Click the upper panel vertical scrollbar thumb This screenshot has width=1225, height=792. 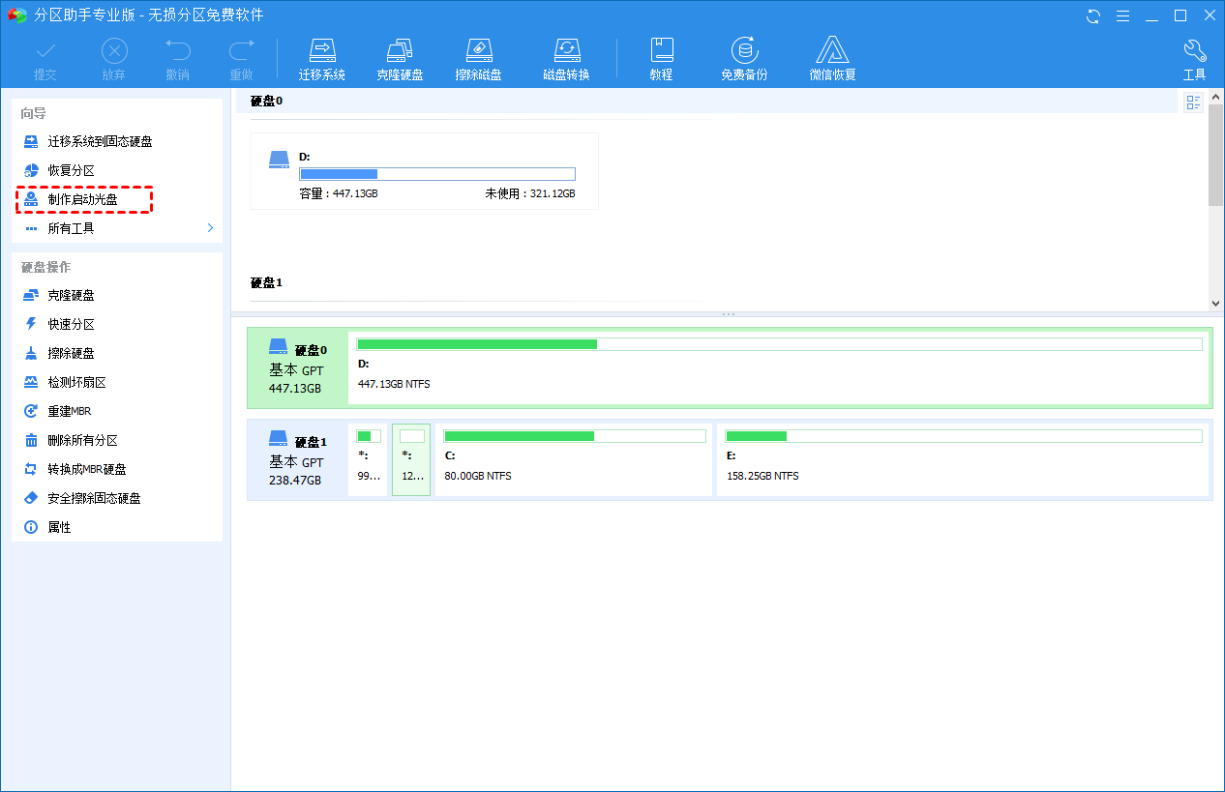click(1216, 155)
